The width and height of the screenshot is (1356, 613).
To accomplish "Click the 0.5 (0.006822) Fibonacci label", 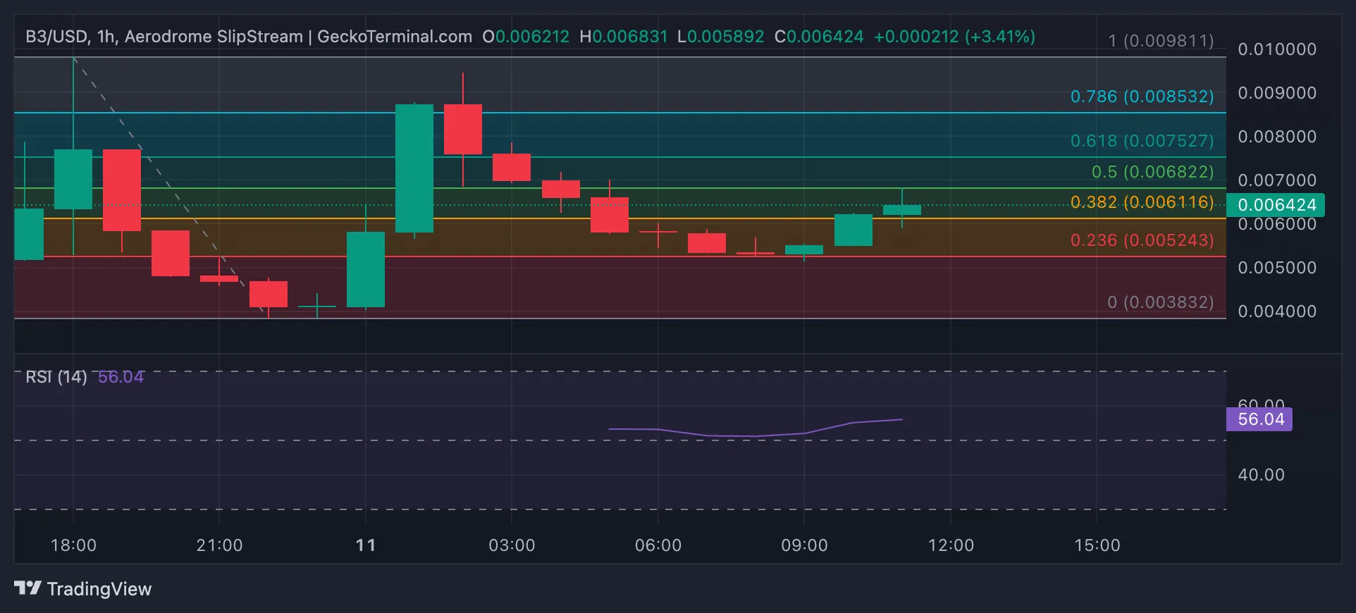I will [x=1152, y=172].
